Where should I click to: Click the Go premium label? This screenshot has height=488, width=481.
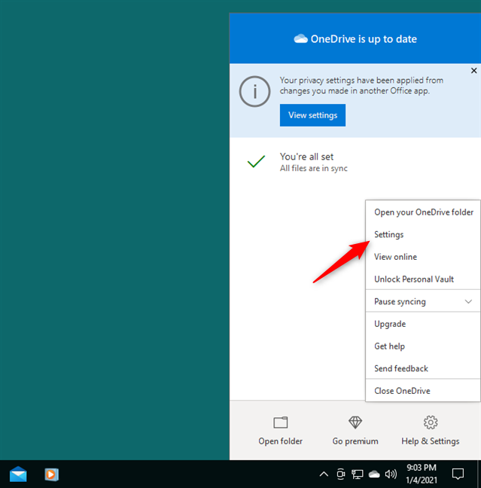(355, 441)
